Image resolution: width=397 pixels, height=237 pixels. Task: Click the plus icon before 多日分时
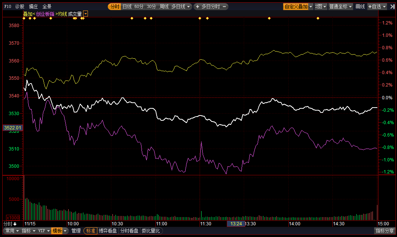click(x=197, y=6)
